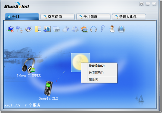This screenshot has width=162, height=113.
Task: Select the Bluetooth Printer service icon
Action: coord(56,29)
